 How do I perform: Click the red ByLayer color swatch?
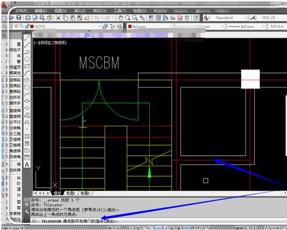tap(130, 27)
